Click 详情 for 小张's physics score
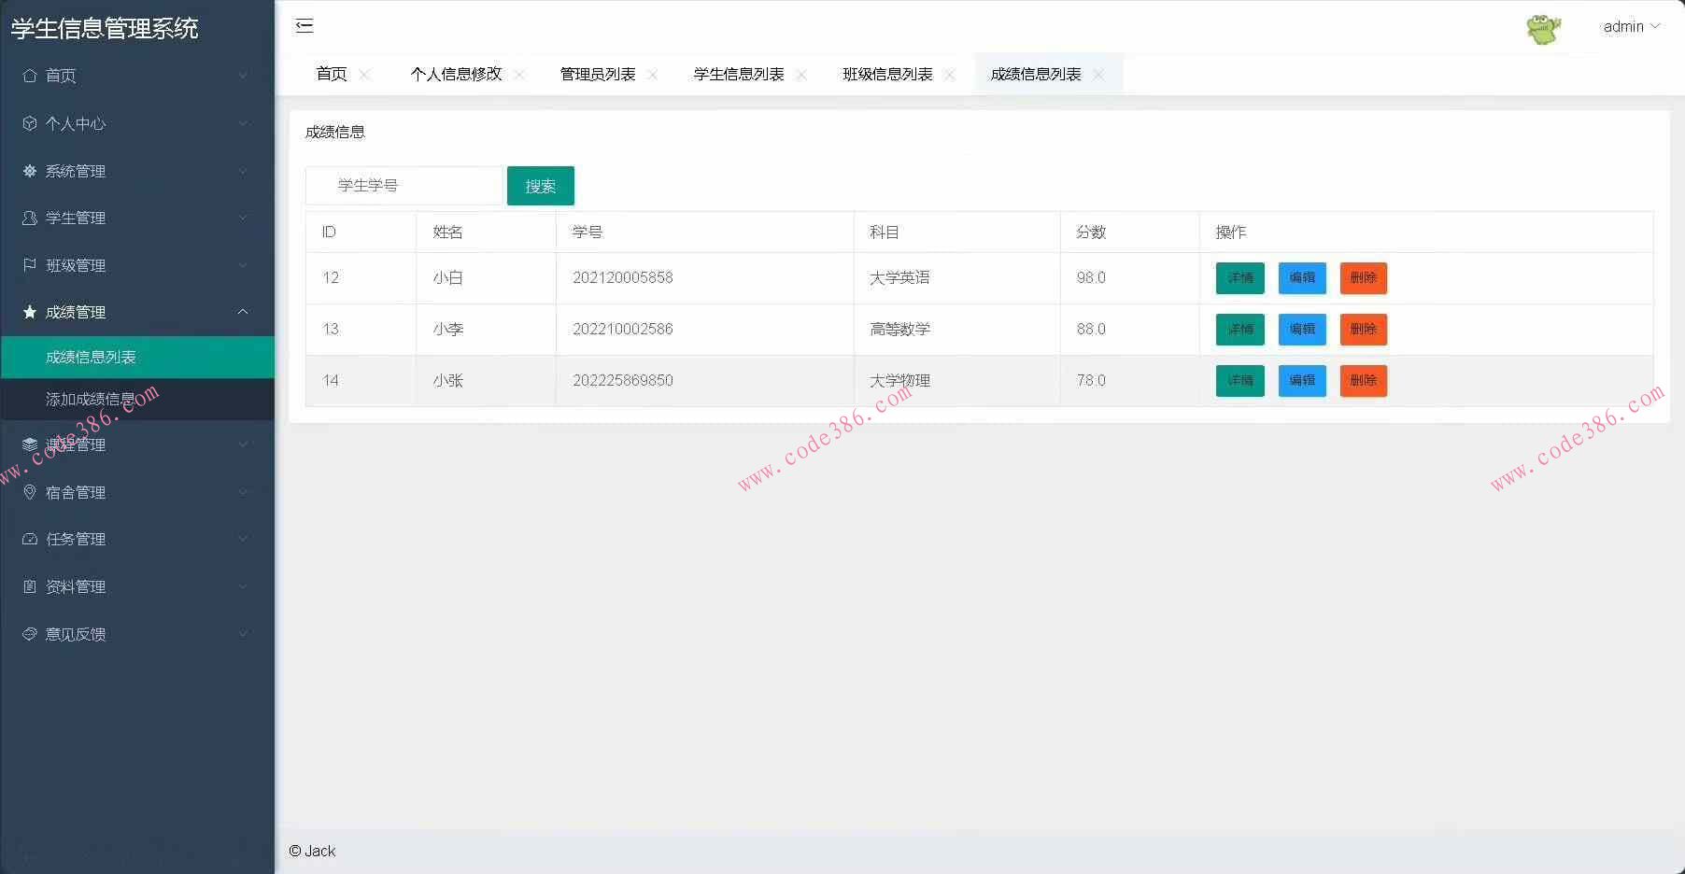The image size is (1685, 874). [1239, 380]
